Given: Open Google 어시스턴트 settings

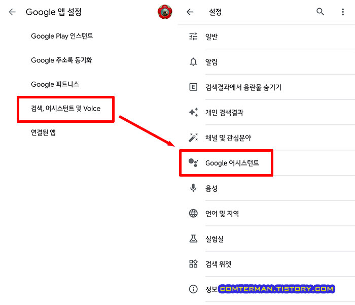Looking at the screenshot, I should [x=266, y=163].
